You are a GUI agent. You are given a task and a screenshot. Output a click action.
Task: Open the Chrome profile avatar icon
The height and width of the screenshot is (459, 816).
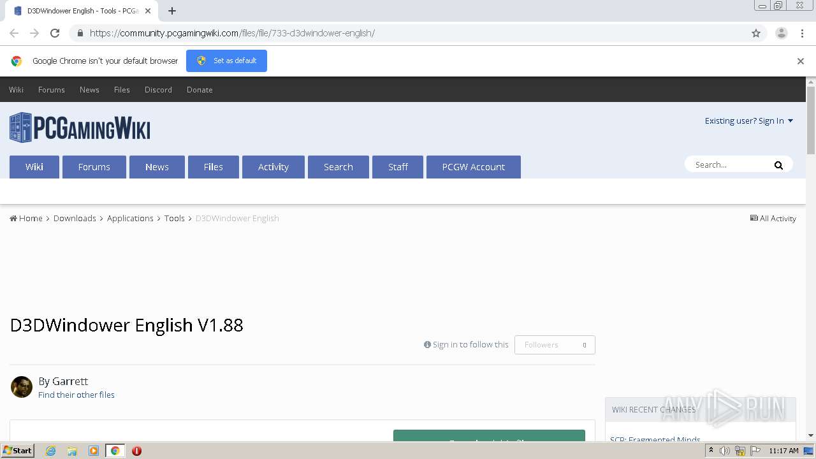click(x=781, y=33)
